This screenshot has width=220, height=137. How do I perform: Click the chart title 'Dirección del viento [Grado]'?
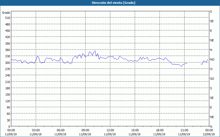[114, 3]
